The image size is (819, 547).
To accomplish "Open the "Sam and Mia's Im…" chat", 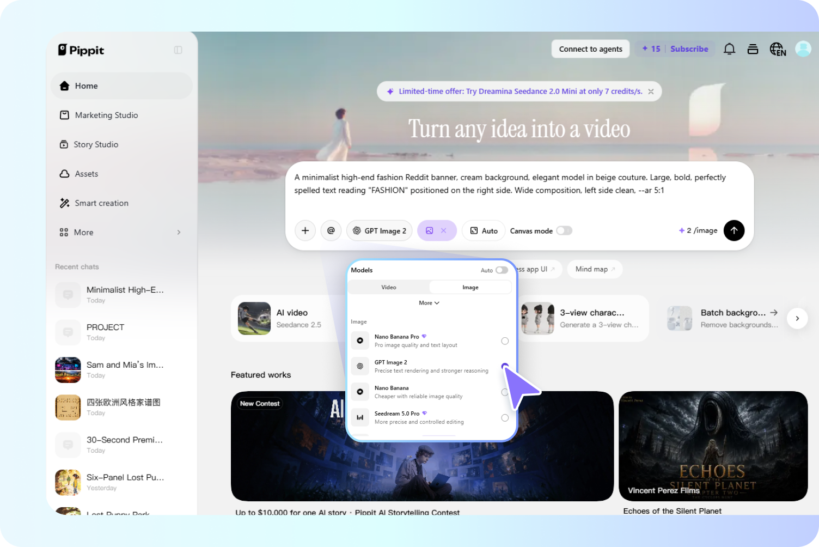I will (x=122, y=370).
